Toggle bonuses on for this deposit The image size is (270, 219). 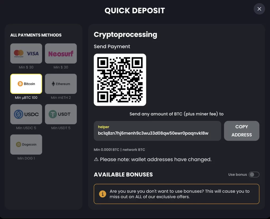pos(254,174)
